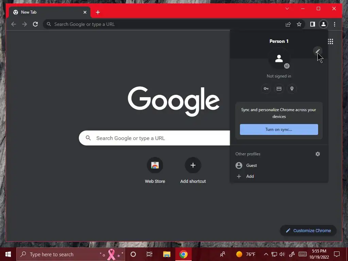This screenshot has height=261, width=348.
Task: Click the large profile avatar picture
Action: pyautogui.click(x=279, y=58)
